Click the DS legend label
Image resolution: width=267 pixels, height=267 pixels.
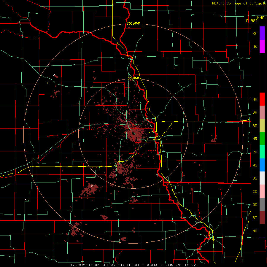[255, 178]
